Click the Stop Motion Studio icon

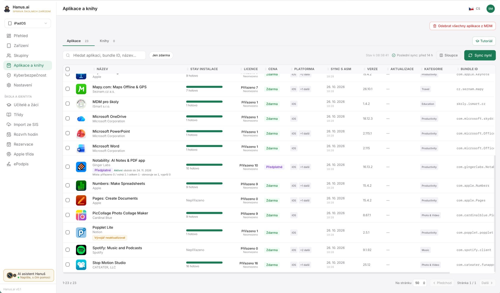click(x=81, y=265)
